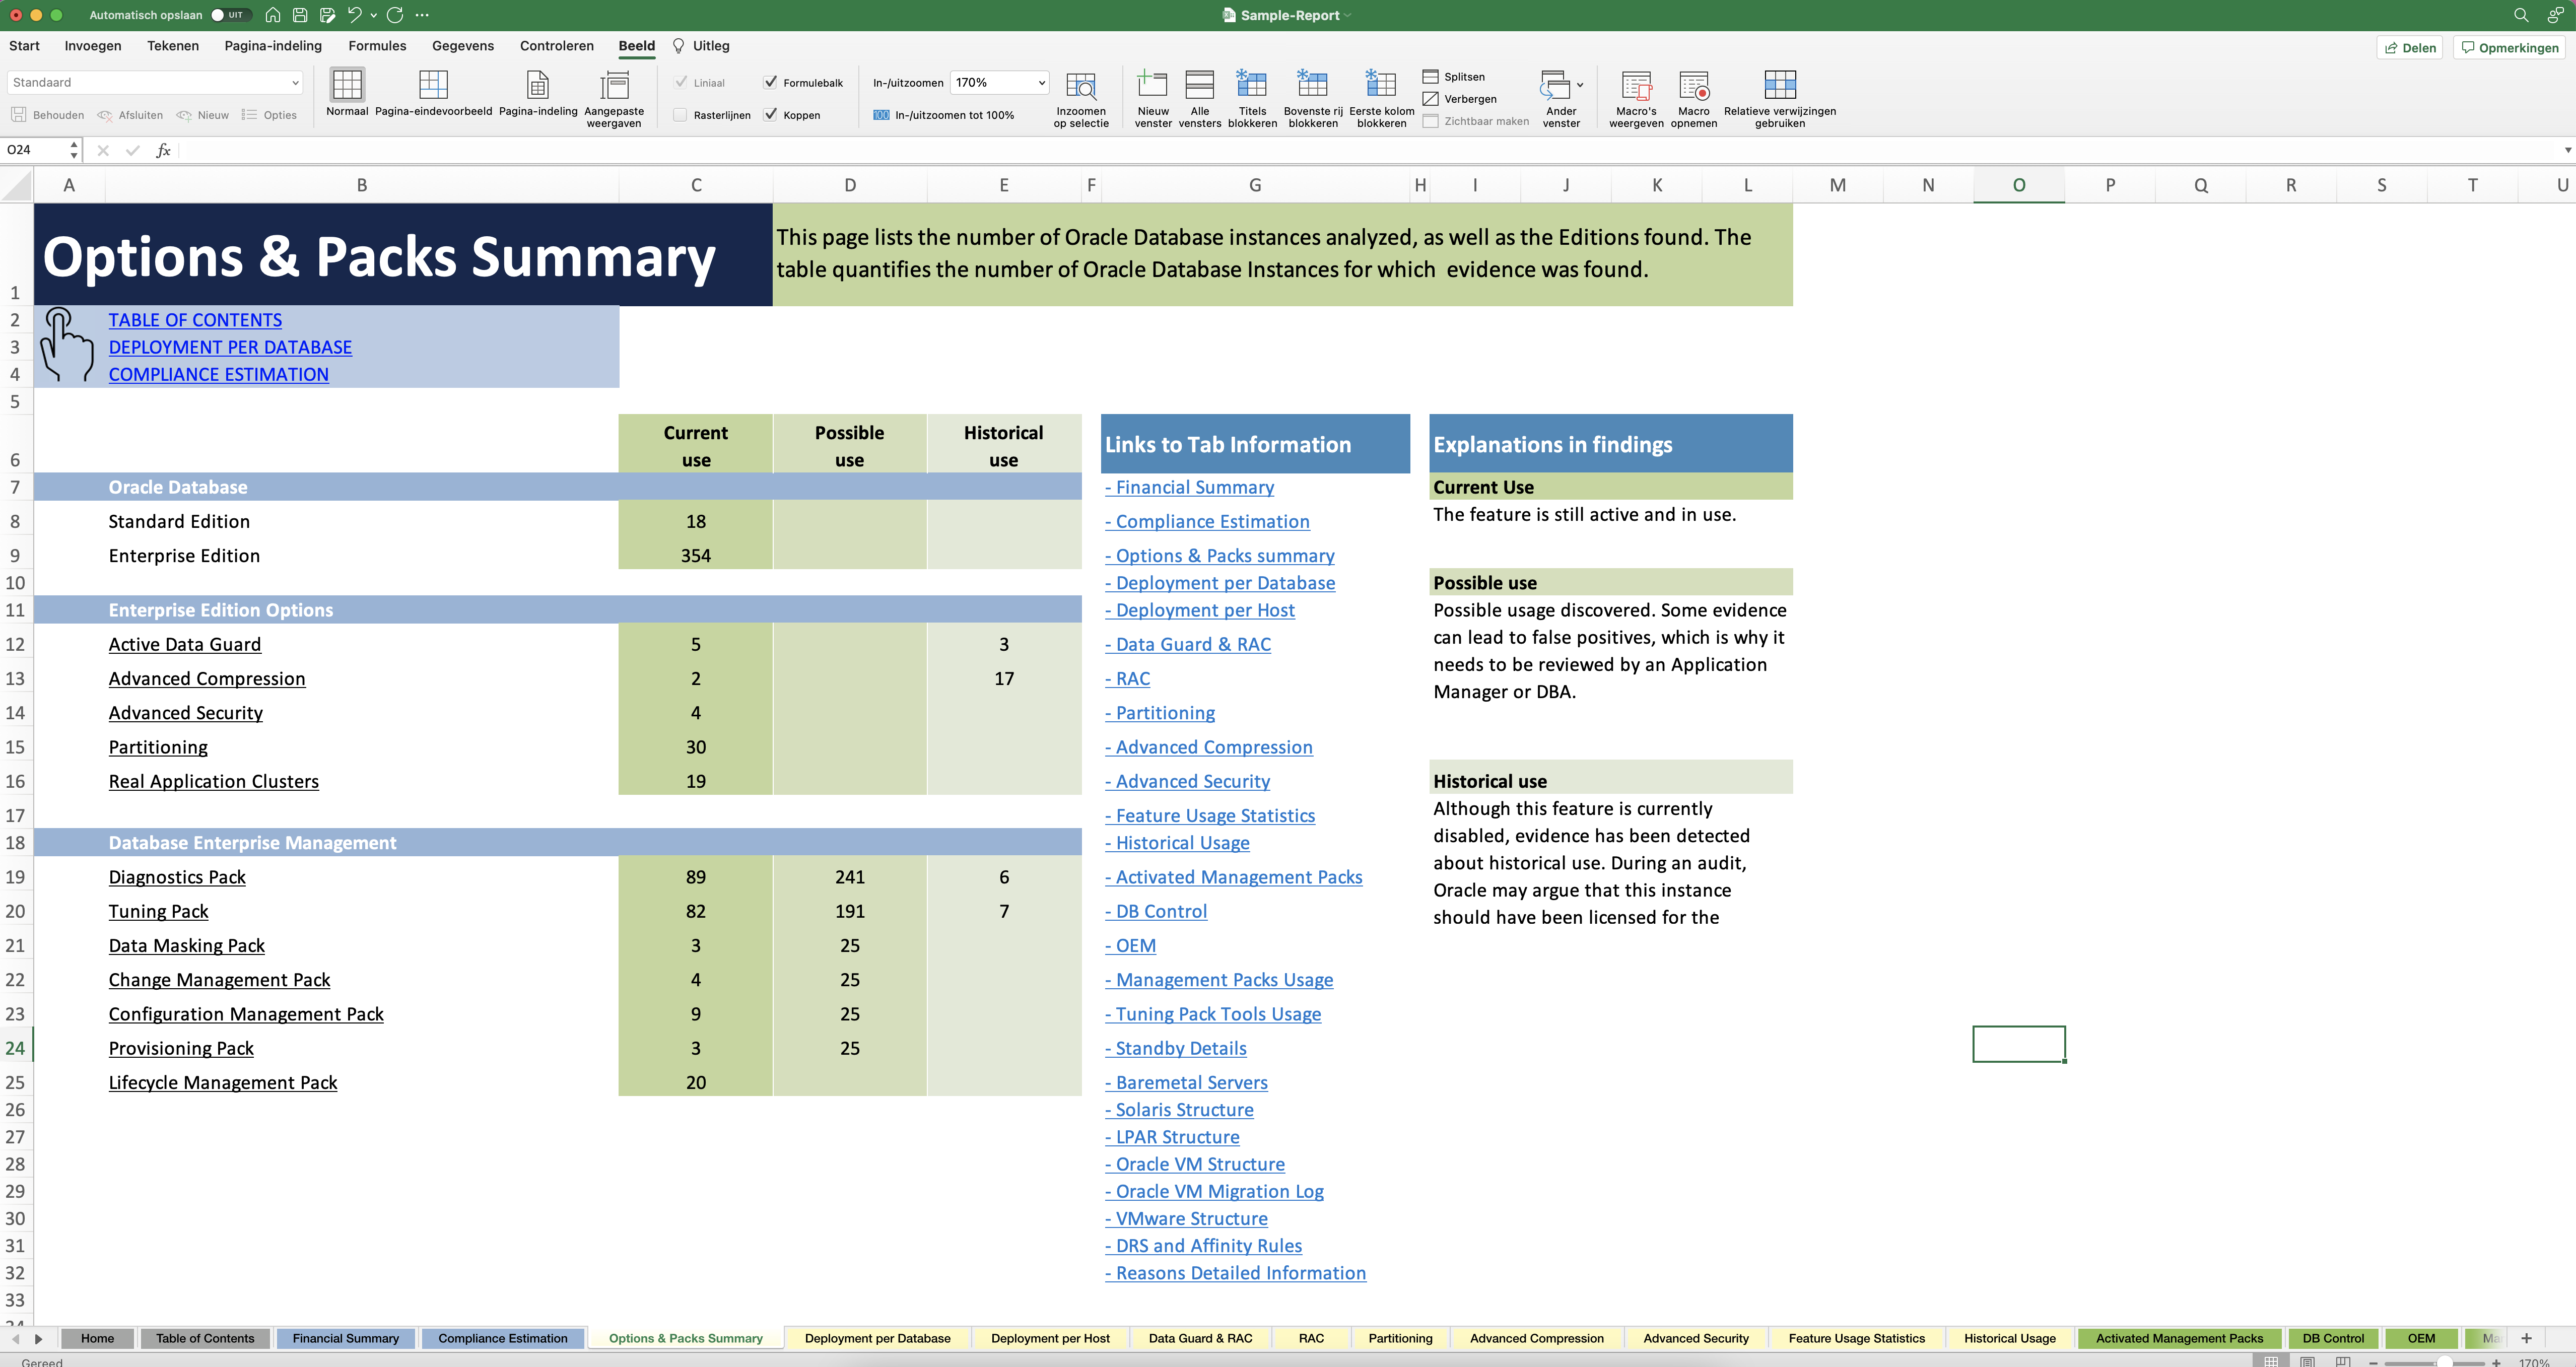Uncheck the Koppen checkbox
2576x1367 pixels.
[x=770, y=115]
